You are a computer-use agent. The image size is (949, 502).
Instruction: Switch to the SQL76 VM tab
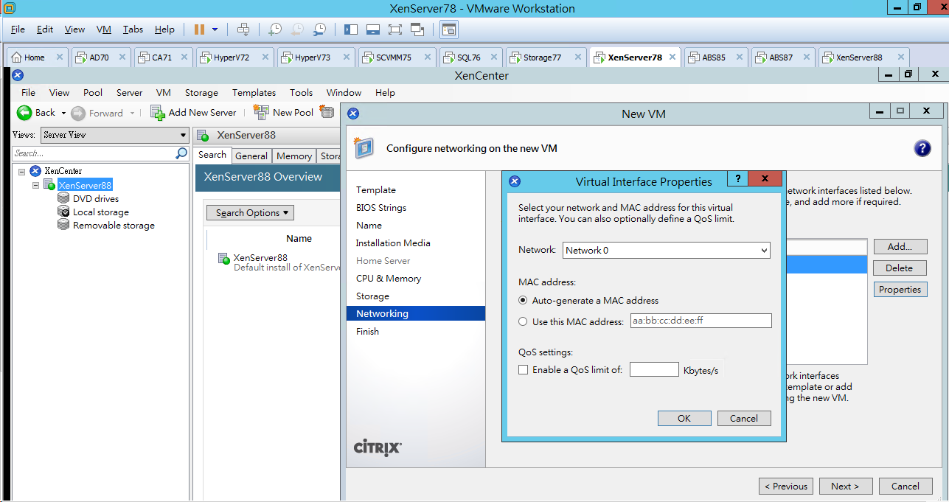click(x=469, y=57)
